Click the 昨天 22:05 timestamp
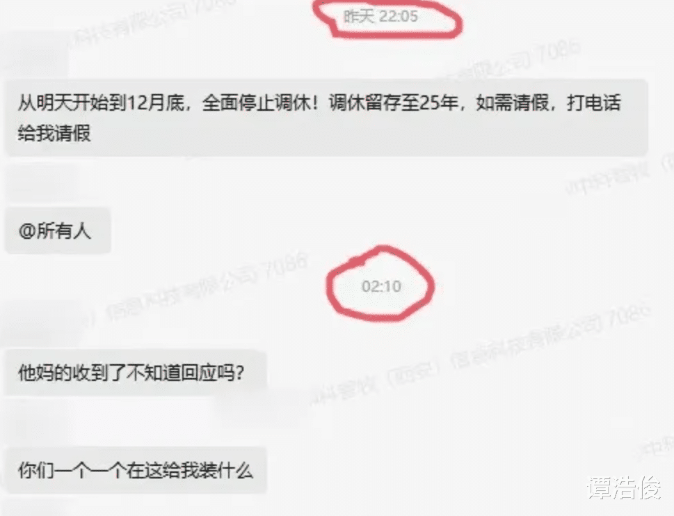 (380, 16)
